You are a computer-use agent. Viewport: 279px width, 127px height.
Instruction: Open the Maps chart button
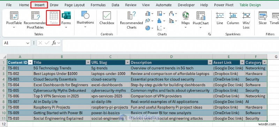coord(186,20)
